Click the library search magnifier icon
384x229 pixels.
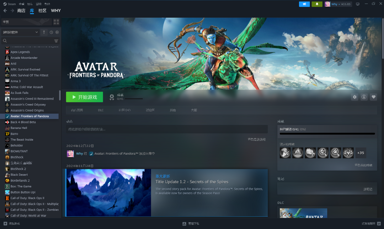(x=5, y=40)
